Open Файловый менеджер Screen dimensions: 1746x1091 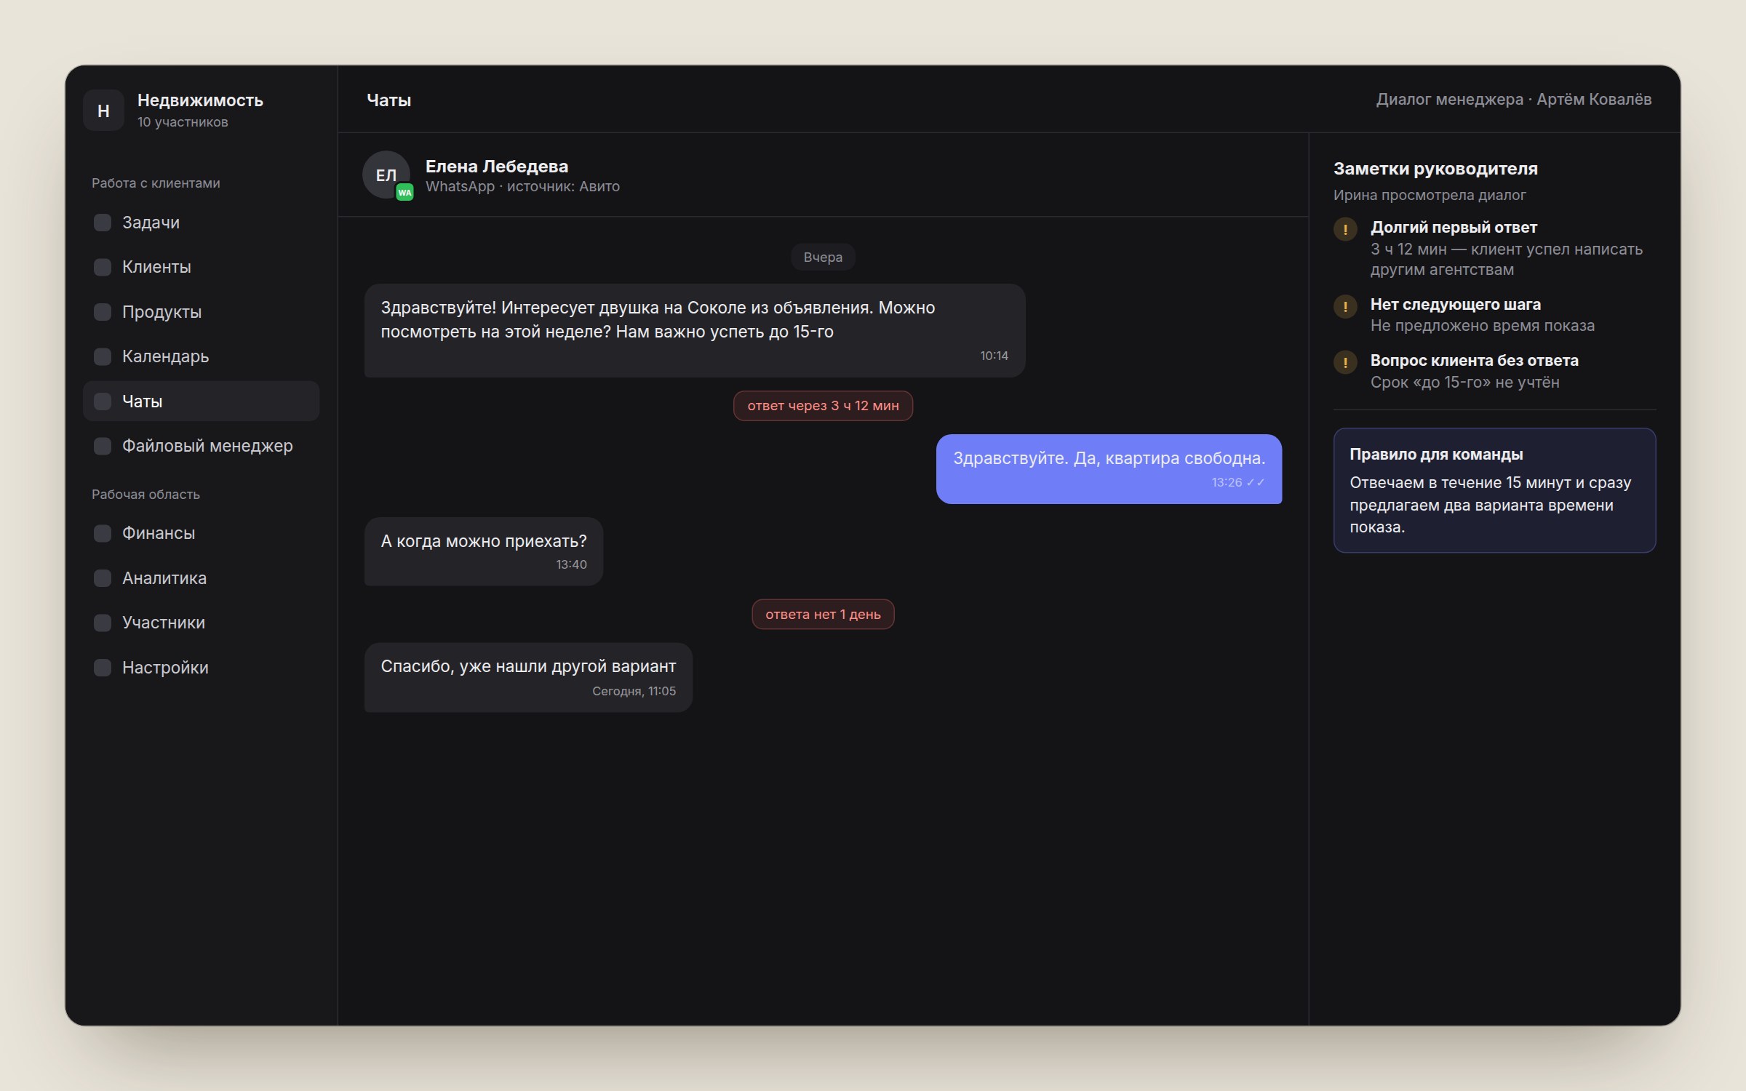tap(202, 446)
